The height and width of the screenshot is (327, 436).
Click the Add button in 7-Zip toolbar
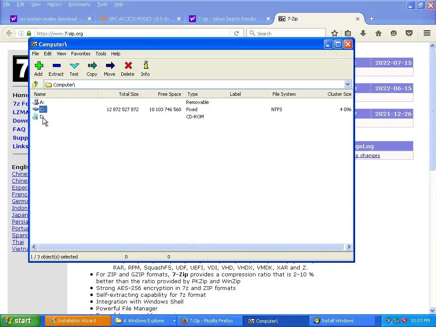[x=38, y=69]
